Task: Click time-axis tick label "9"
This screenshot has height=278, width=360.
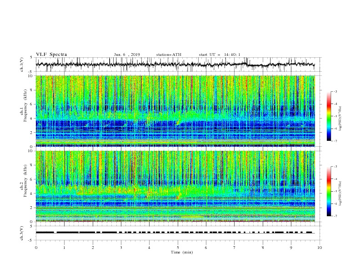Action: (291, 248)
